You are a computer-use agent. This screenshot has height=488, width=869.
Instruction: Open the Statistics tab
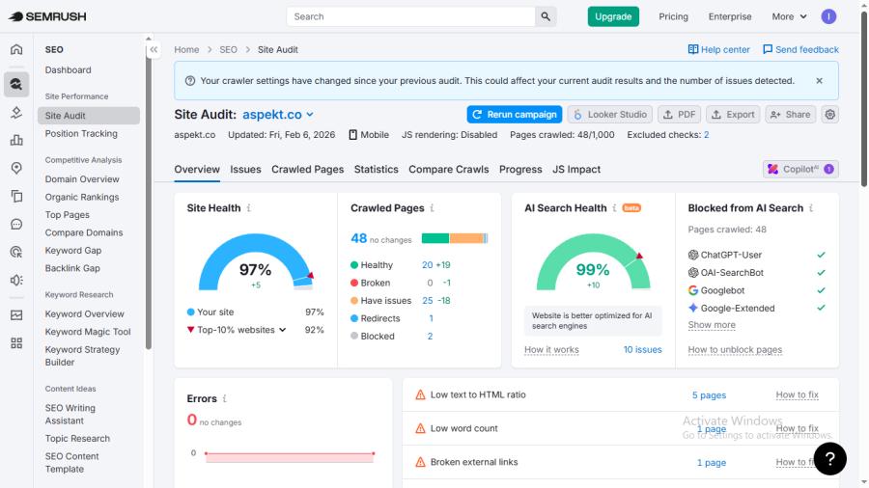point(377,170)
